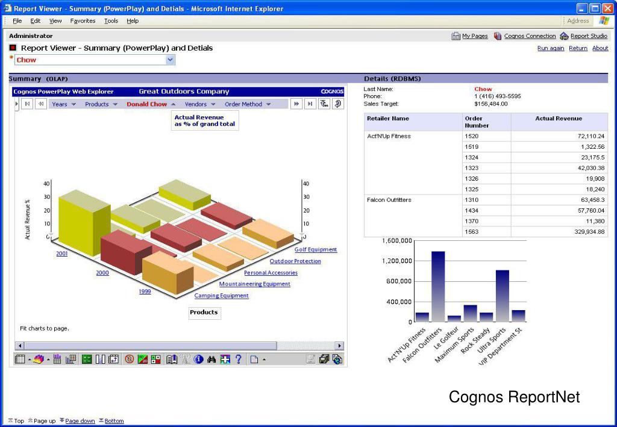Click the globe with documents icon
617x427 pixels.
(337, 359)
